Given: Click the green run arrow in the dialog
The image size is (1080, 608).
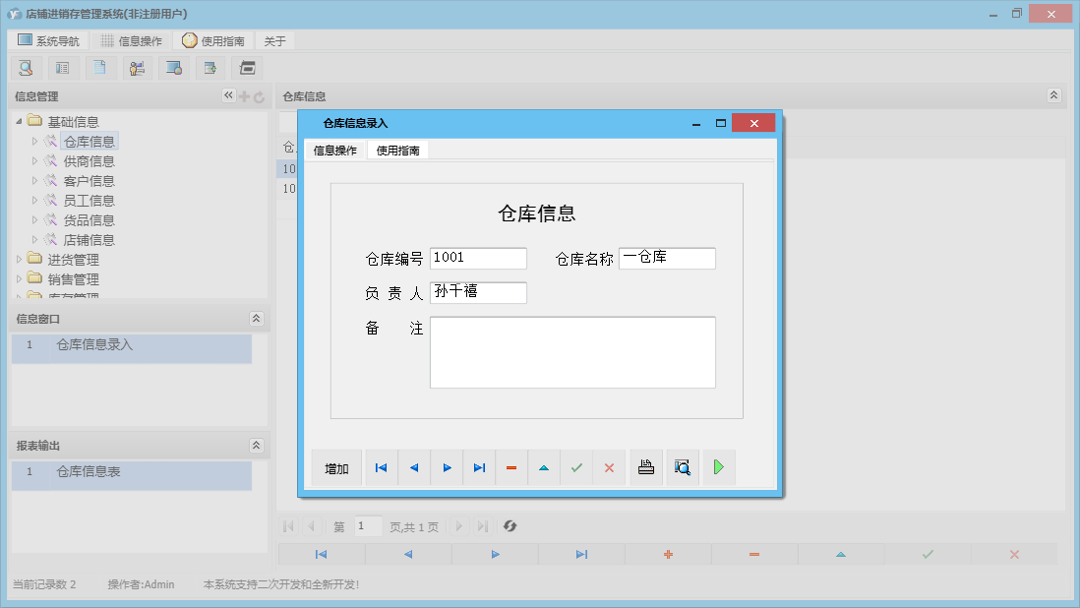Looking at the screenshot, I should (718, 467).
